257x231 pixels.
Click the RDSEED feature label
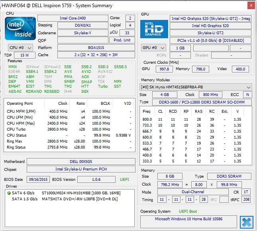coord(52,92)
